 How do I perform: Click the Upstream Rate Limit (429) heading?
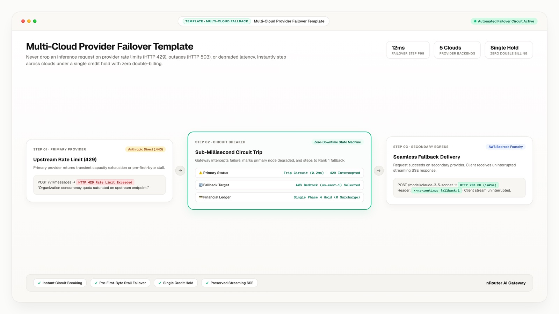coord(65,159)
